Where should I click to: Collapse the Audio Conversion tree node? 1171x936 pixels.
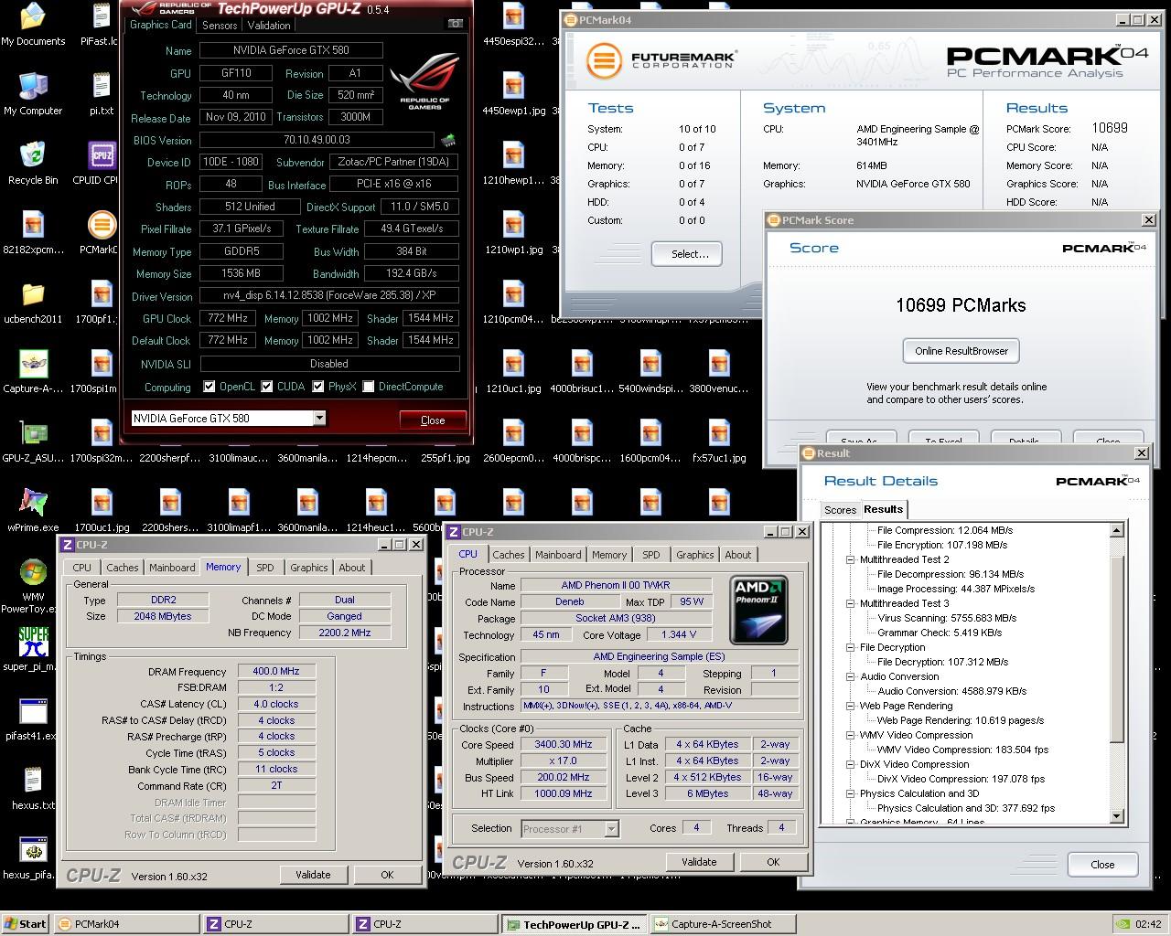850,676
